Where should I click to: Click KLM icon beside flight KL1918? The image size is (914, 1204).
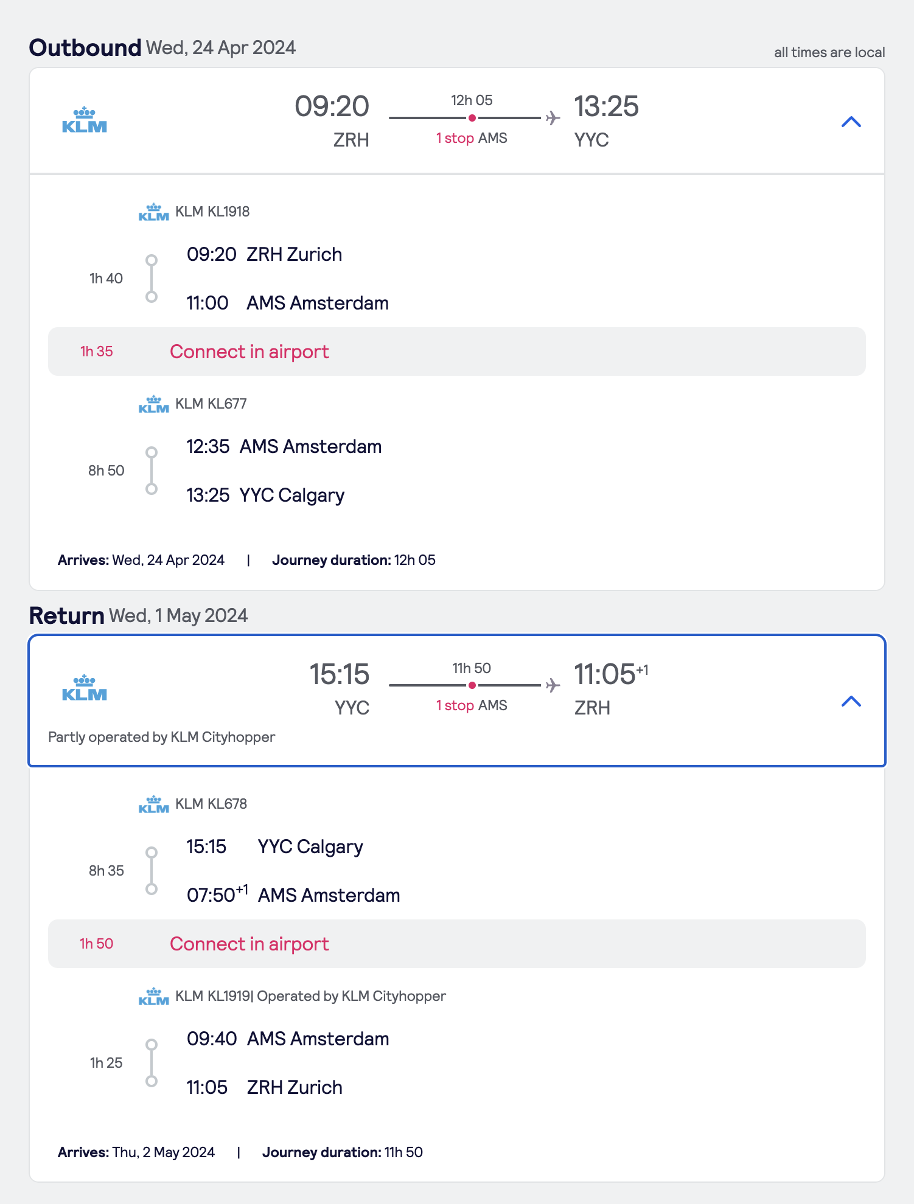tap(153, 212)
